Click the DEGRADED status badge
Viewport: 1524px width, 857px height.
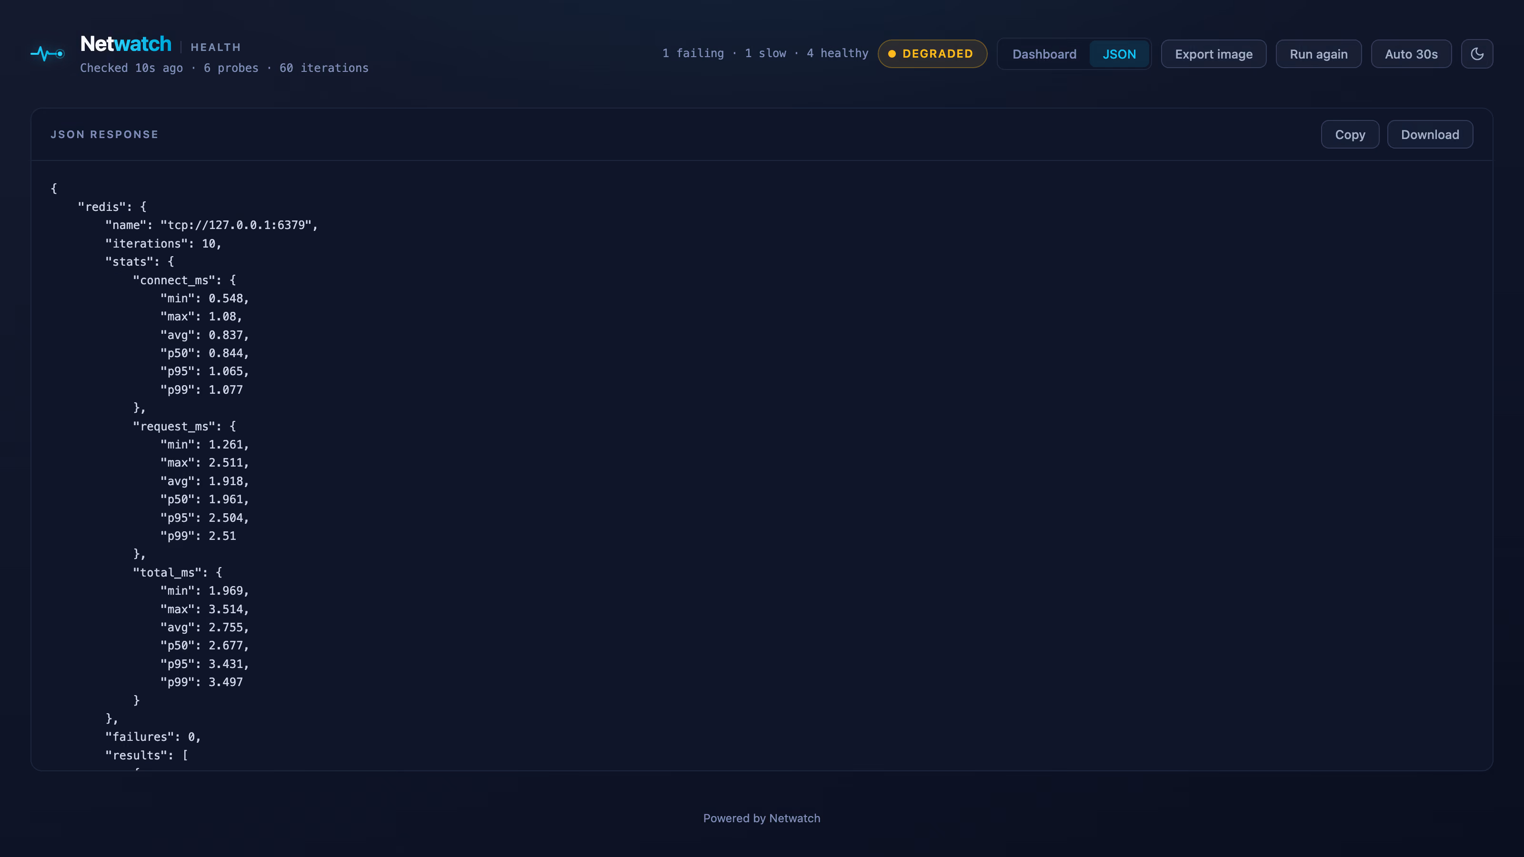tap(932, 54)
